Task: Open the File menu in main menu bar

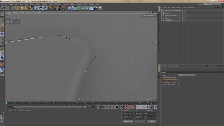Action: click(2, 4)
